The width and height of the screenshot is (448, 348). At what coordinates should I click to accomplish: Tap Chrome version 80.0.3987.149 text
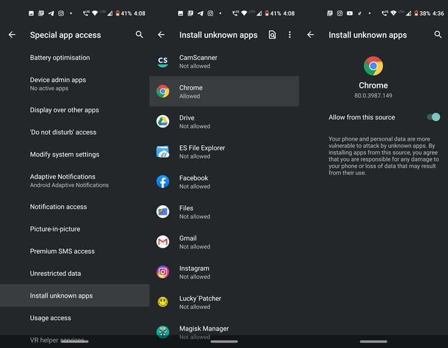pos(373,96)
